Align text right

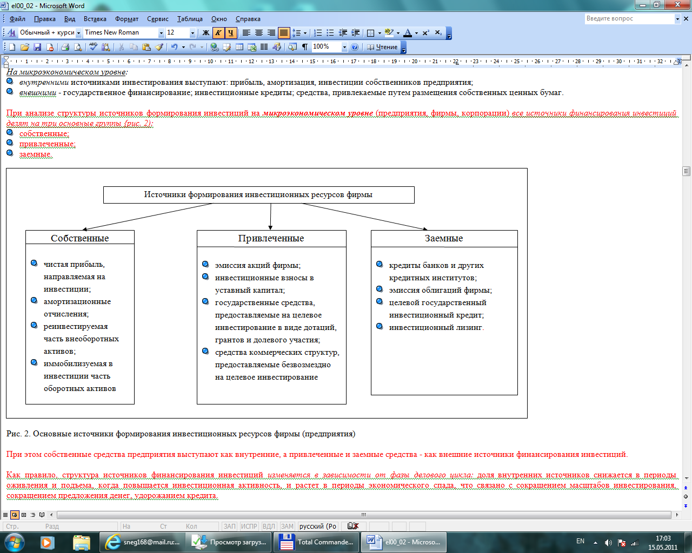[x=271, y=33]
